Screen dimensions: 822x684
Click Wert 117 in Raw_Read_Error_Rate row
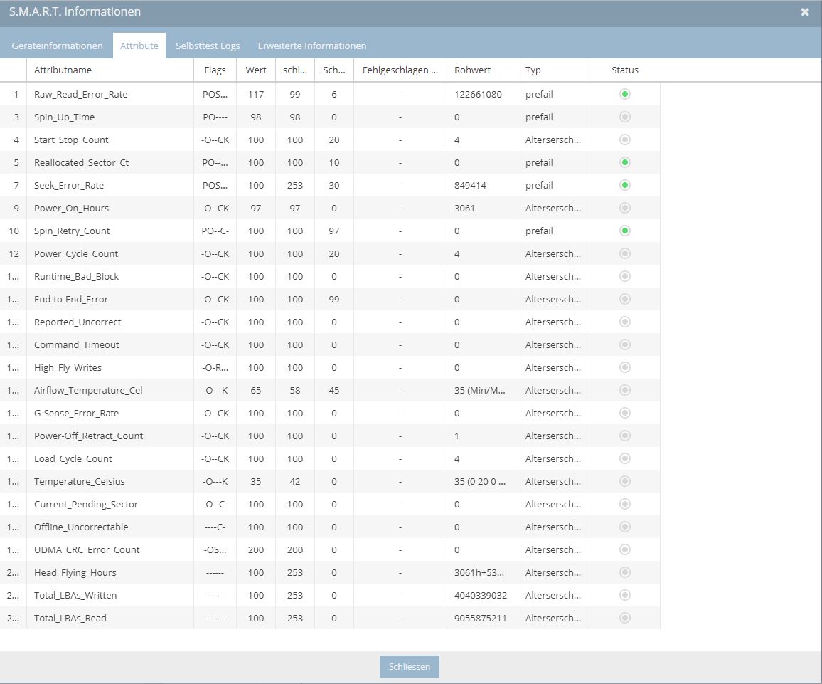pos(256,95)
